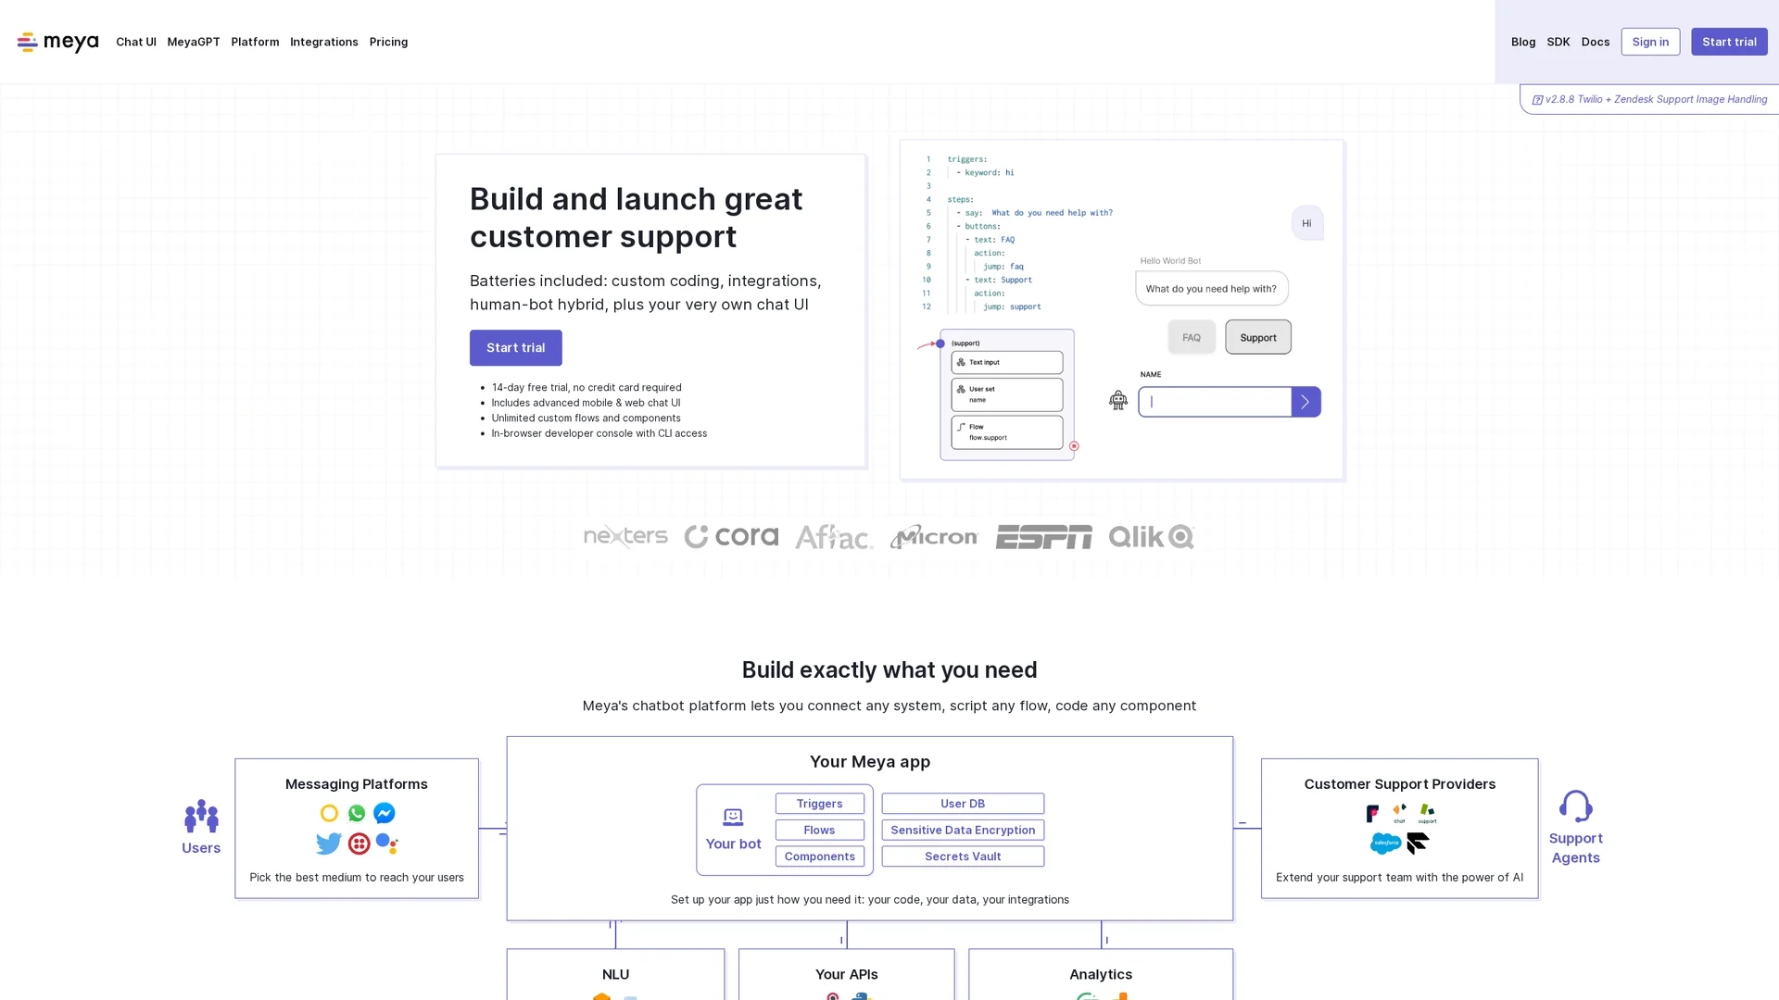Click the 'Customer Support Providers' heading
The height and width of the screenshot is (1000, 1779).
(1399, 784)
